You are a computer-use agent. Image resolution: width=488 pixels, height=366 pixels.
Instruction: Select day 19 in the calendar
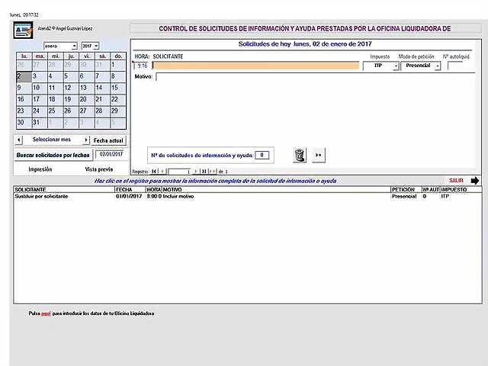(x=71, y=99)
